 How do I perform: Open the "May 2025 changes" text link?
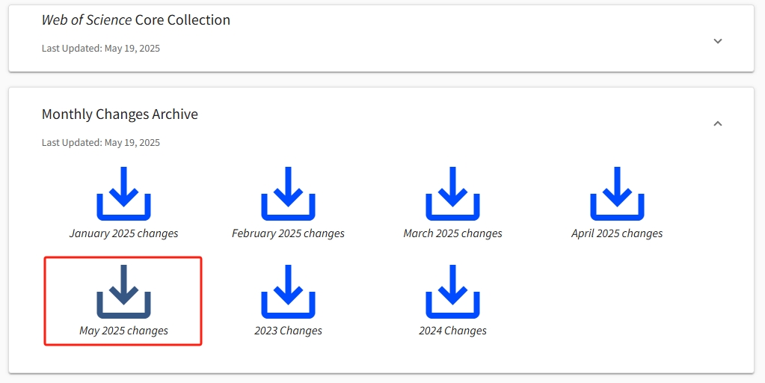point(123,331)
